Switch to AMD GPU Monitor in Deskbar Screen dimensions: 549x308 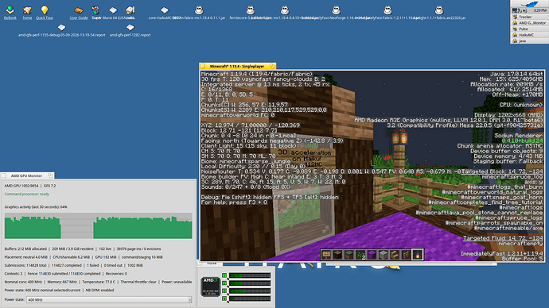point(529,23)
